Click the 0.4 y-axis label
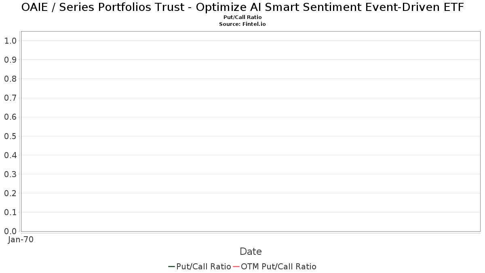 (x=10, y=155)
